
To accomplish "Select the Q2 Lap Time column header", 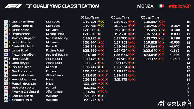I will click(120, 17).
